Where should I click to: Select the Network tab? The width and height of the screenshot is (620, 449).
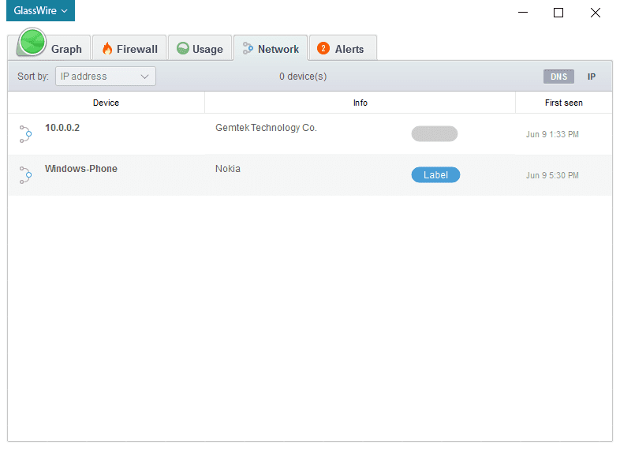tap(271, 48)
